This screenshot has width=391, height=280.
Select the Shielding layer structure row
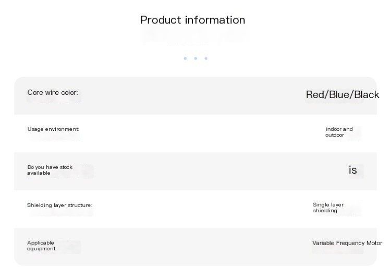(195, 209)
